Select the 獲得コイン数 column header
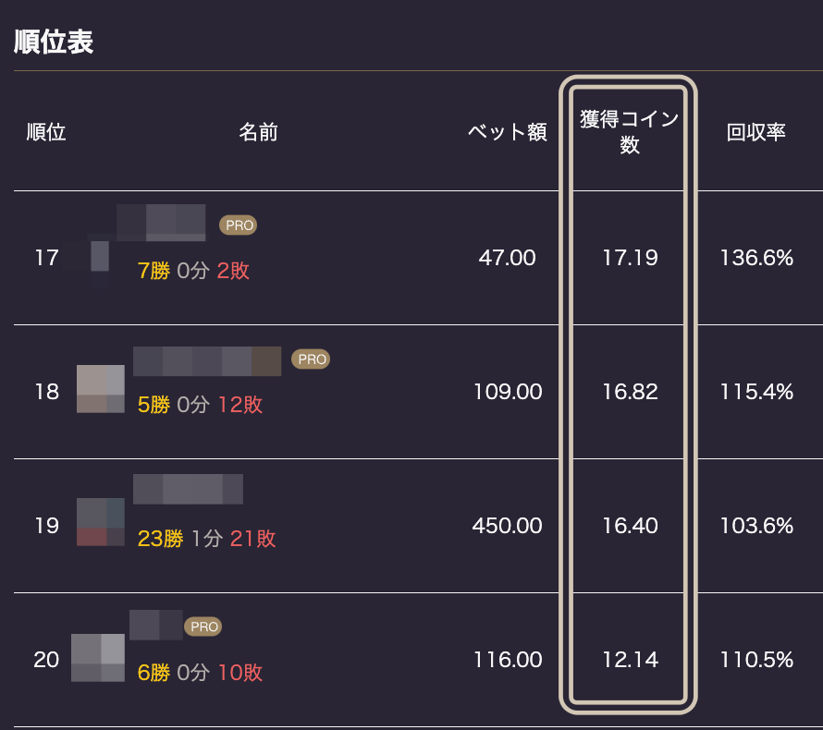This screenshot has height=730, width=823. (x=629, y=131)
